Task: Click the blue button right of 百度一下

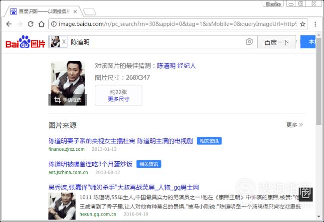Action: [308, 42]
